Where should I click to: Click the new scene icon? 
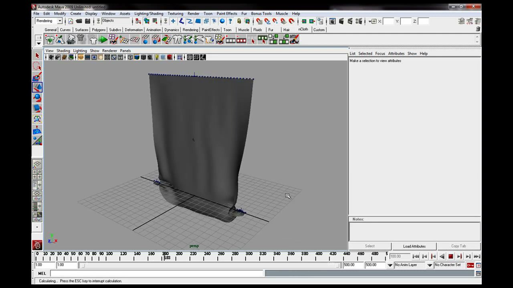pyautogui.click(x=71, y=21)
